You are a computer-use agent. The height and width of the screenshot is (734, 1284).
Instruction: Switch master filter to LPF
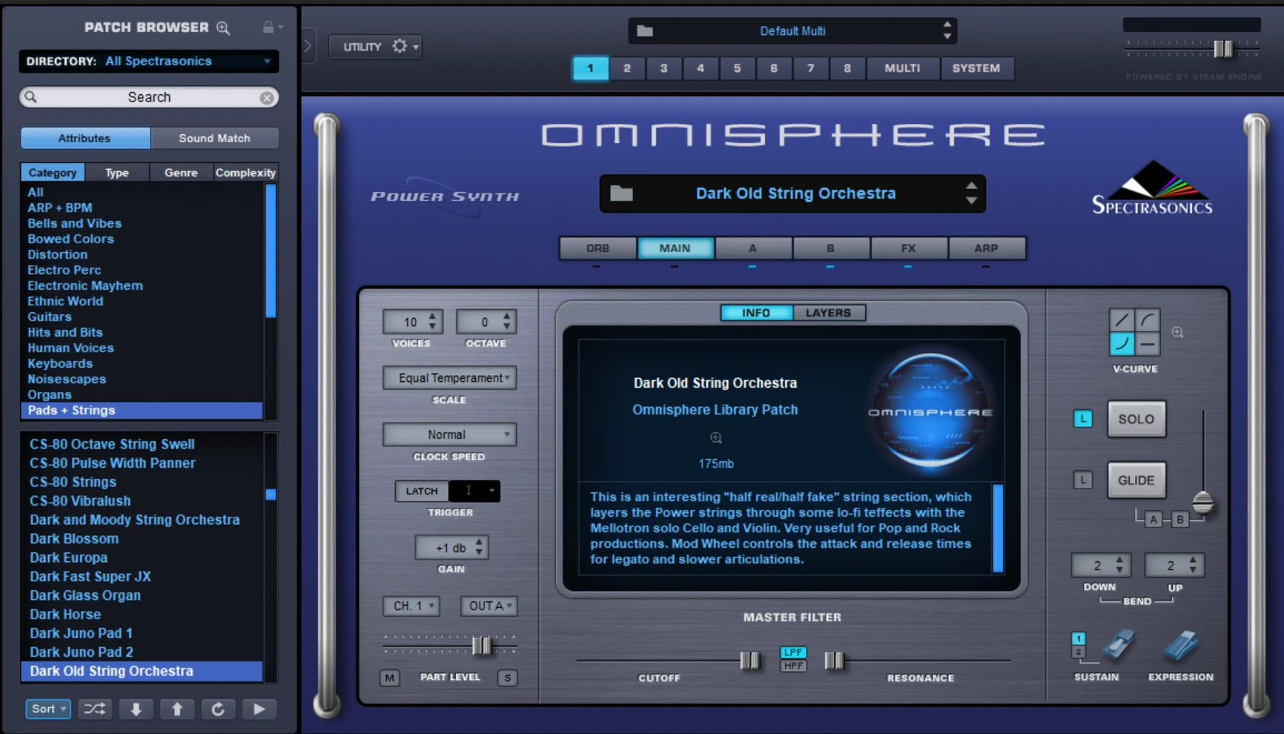793,652
